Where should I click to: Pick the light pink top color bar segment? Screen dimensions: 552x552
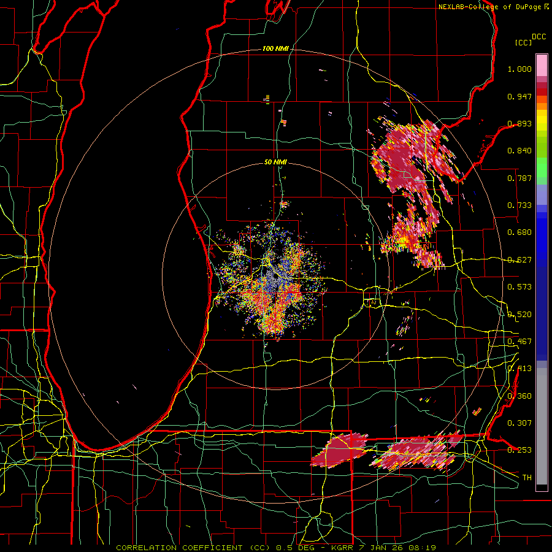(x=542, y=65)
